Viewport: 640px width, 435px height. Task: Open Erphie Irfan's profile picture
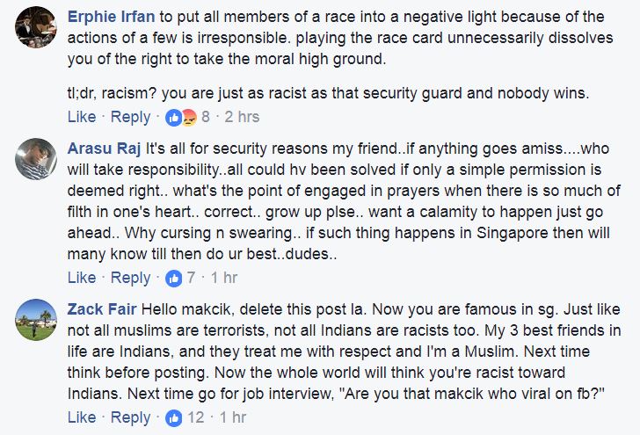tap(36, 27)
